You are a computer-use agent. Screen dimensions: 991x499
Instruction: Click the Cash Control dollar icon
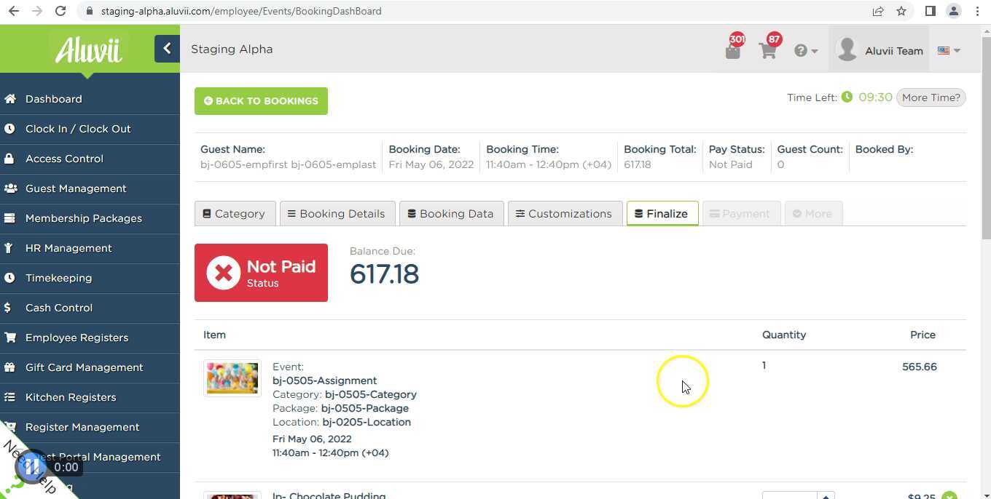click(x=10, y=307)
